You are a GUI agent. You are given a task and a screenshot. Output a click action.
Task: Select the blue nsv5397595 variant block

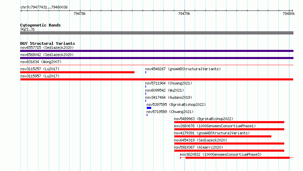(149, 108)
